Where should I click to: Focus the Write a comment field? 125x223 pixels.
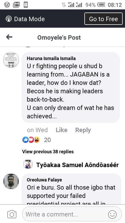click(72, 214)
